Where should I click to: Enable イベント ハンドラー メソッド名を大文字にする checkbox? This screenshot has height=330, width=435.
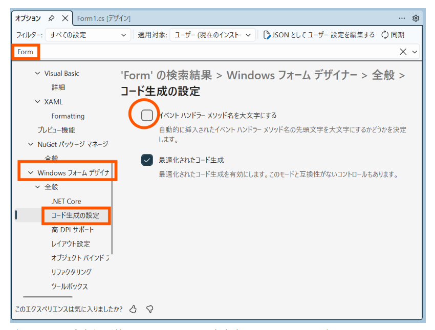coord(147,115)
